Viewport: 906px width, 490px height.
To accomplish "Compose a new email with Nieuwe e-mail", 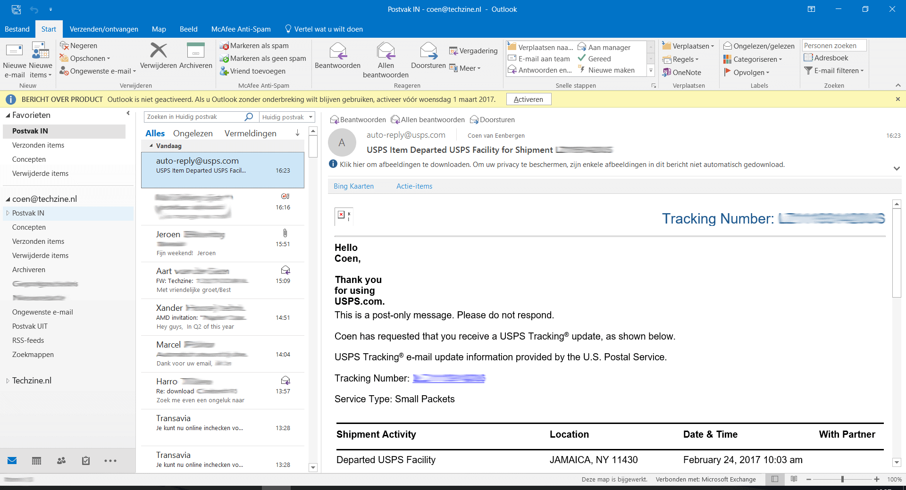I will pos(14,58).
